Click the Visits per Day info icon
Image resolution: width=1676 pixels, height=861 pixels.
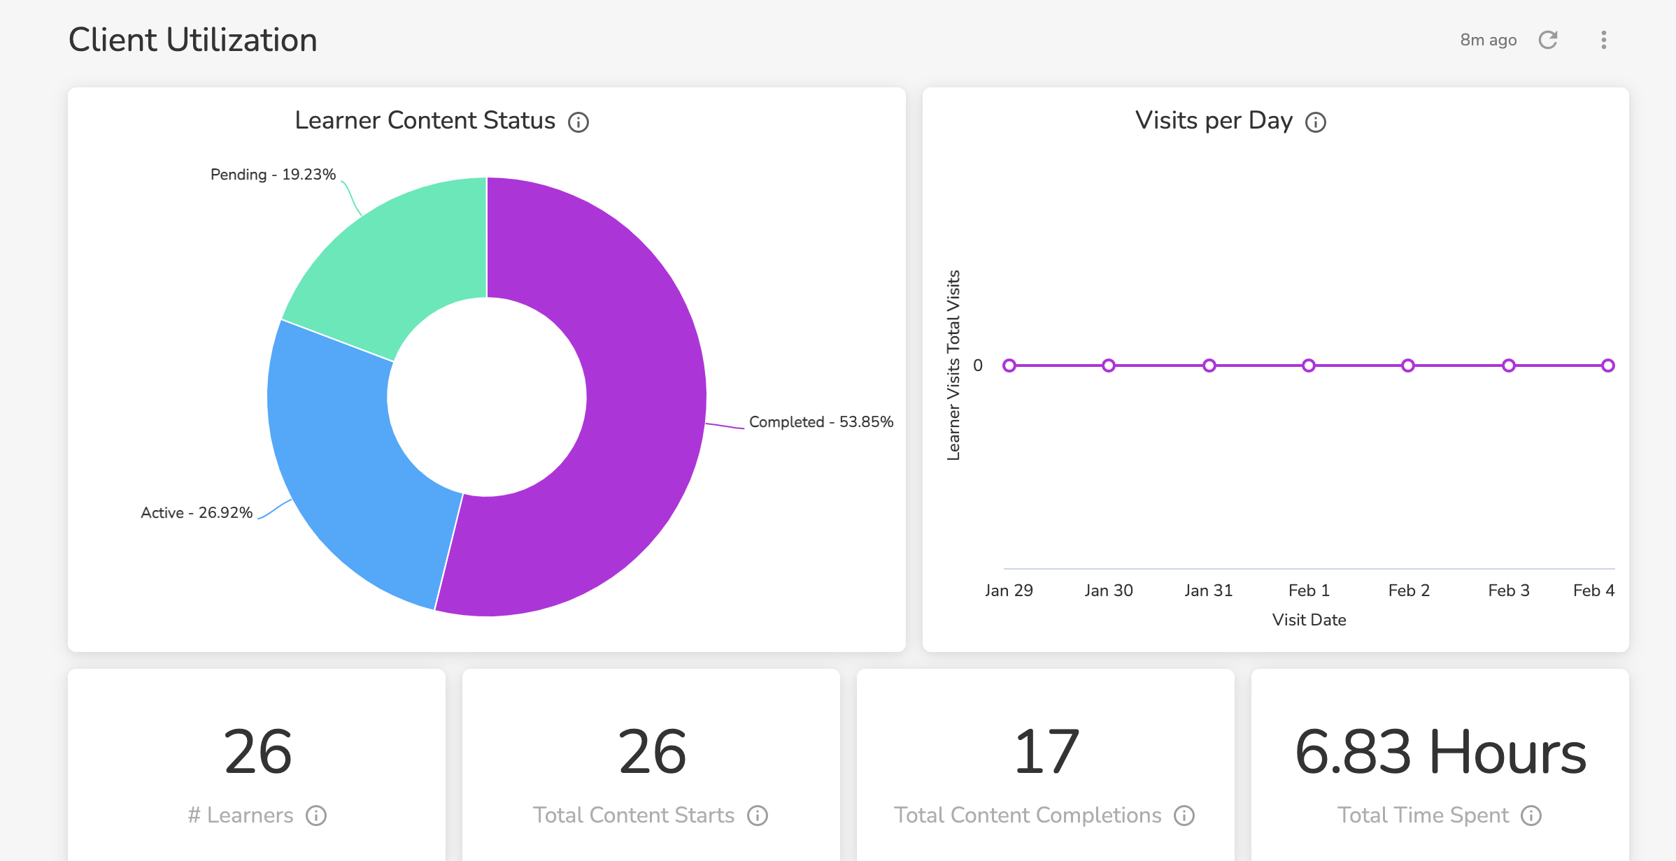1316,122
